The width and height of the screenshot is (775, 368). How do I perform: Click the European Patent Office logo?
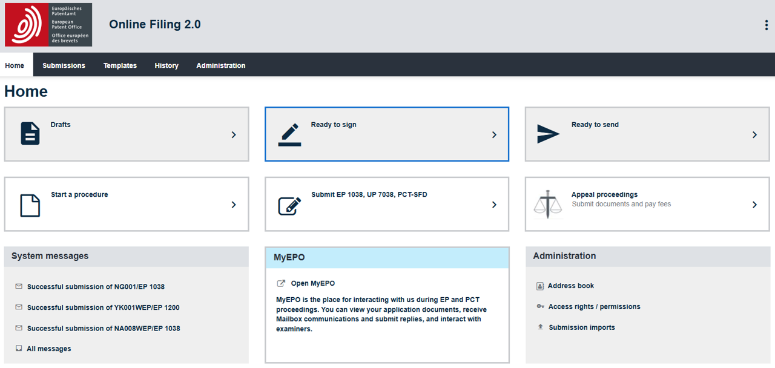click(48, 25)
